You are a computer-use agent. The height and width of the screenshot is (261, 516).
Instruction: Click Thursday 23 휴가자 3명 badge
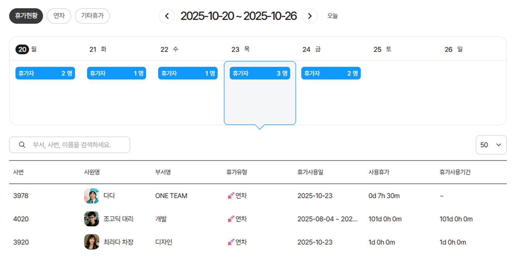pyautogui.click(x=260, y=73)
